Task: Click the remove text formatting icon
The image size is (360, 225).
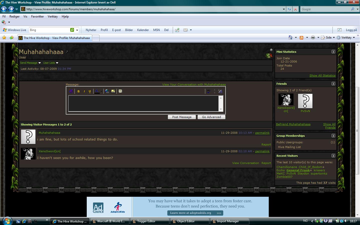Action: click(71, 91)
